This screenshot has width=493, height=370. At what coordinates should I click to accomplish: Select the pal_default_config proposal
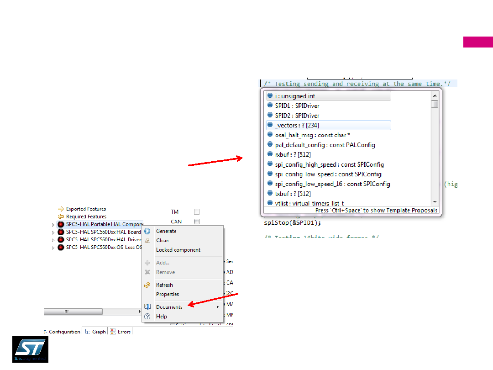329,145
